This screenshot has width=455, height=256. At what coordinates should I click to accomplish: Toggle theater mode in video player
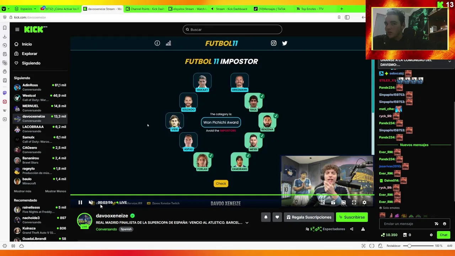pyautogui.click(x=343, y=202)
